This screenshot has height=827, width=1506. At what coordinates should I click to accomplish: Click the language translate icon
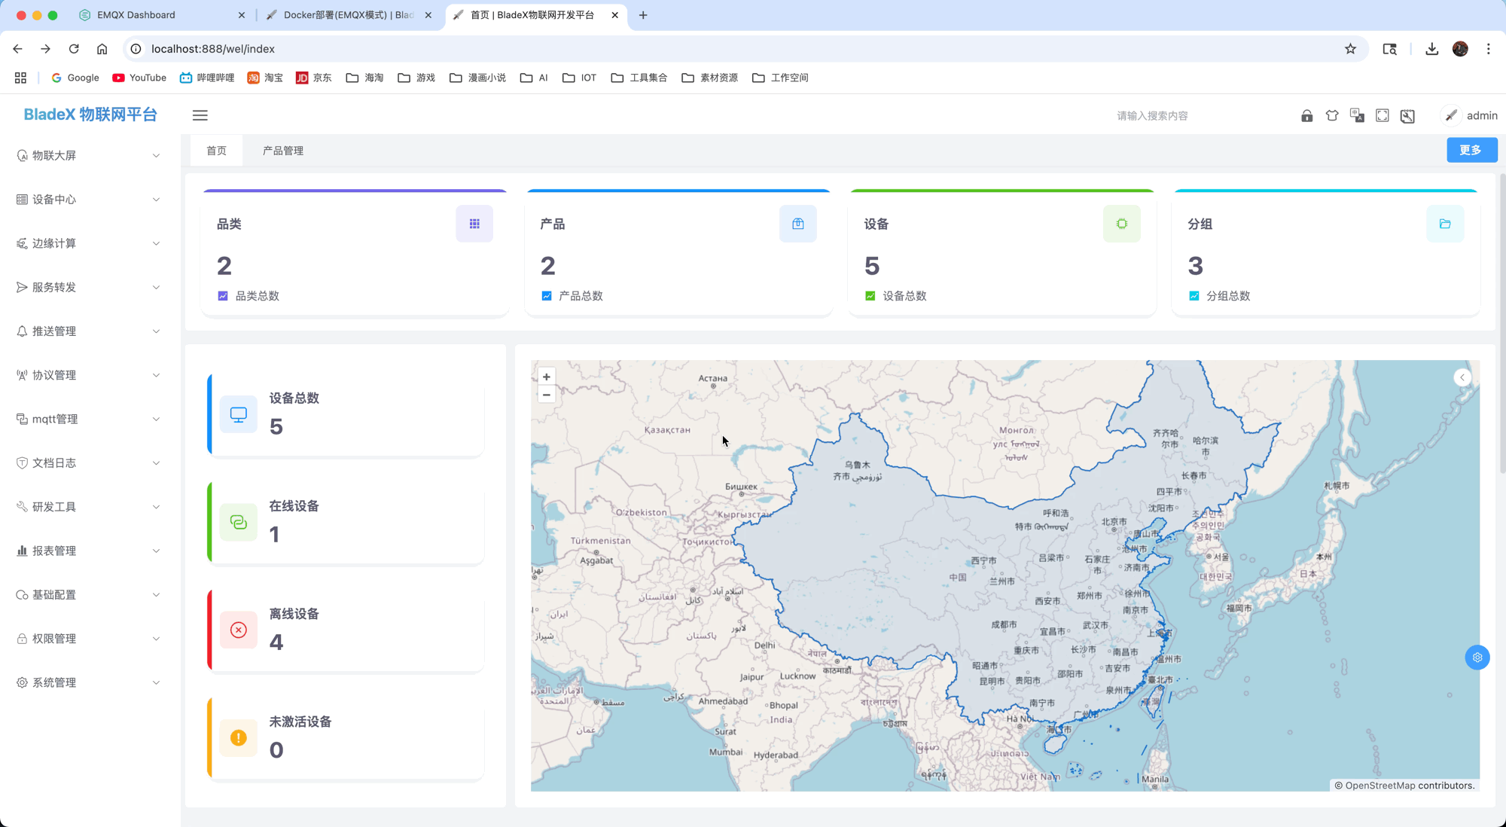tap(1357, 116)
